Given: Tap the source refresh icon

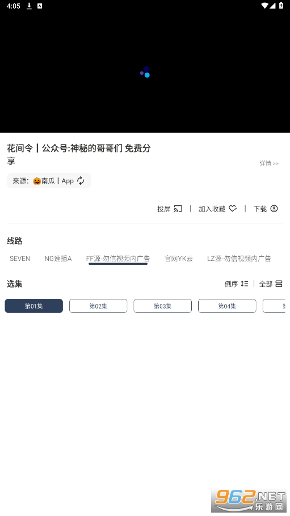Looking at the screenshot, I should [81, 181].
